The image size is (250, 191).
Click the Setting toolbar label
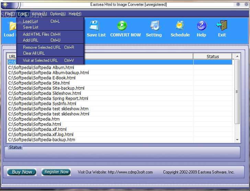pos(154,35)
